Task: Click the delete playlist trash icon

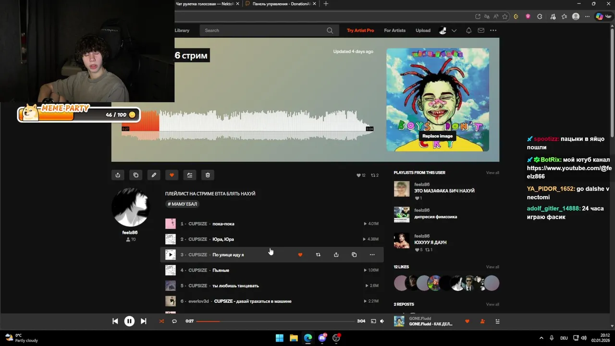Action: coord(208,175)
